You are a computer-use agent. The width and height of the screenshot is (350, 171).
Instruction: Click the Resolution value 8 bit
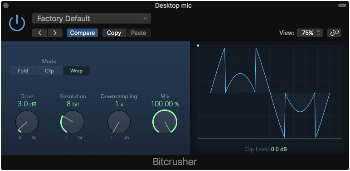click(73, 104)
